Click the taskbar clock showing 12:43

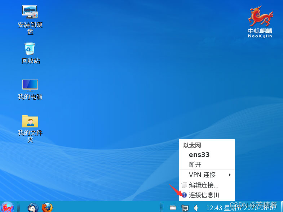pos(241,208)
